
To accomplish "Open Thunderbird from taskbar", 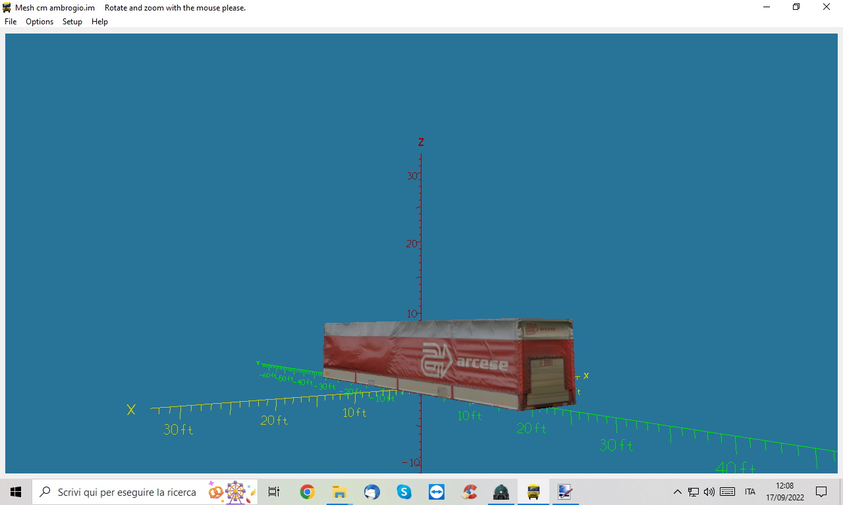I will coord(371,492).
